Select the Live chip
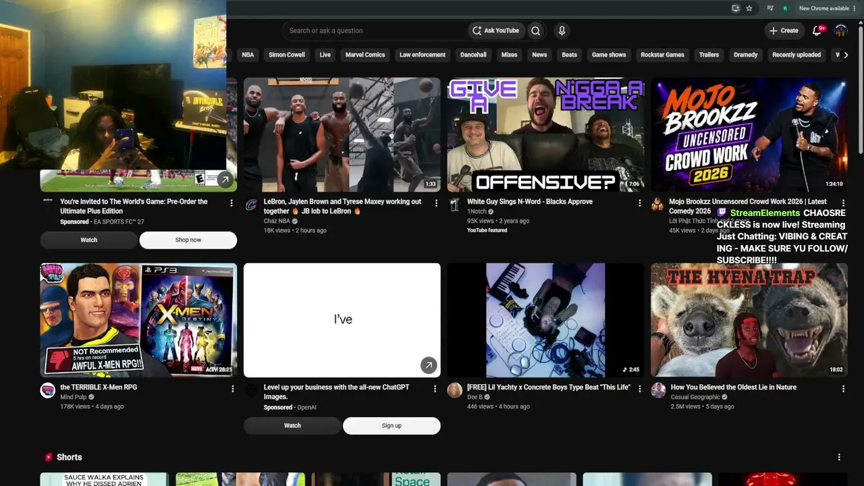 pyautogui.click(x=325, y=55)
